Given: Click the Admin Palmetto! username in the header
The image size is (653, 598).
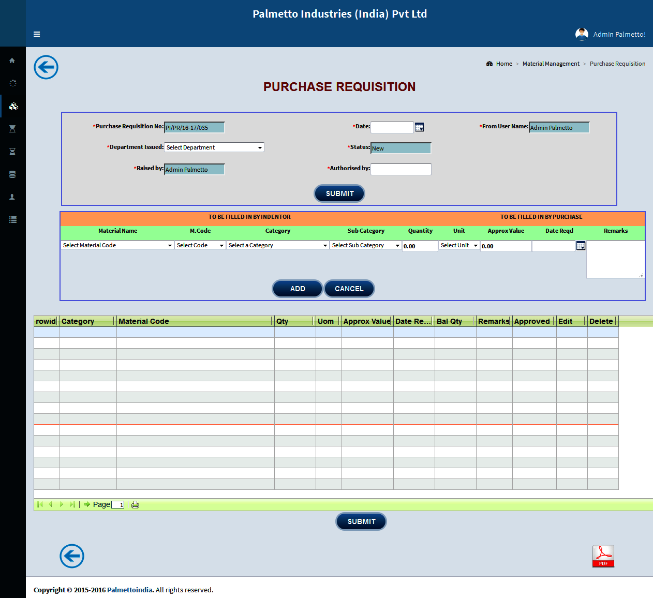Looking at the screenshot, I should pos(619,34).
